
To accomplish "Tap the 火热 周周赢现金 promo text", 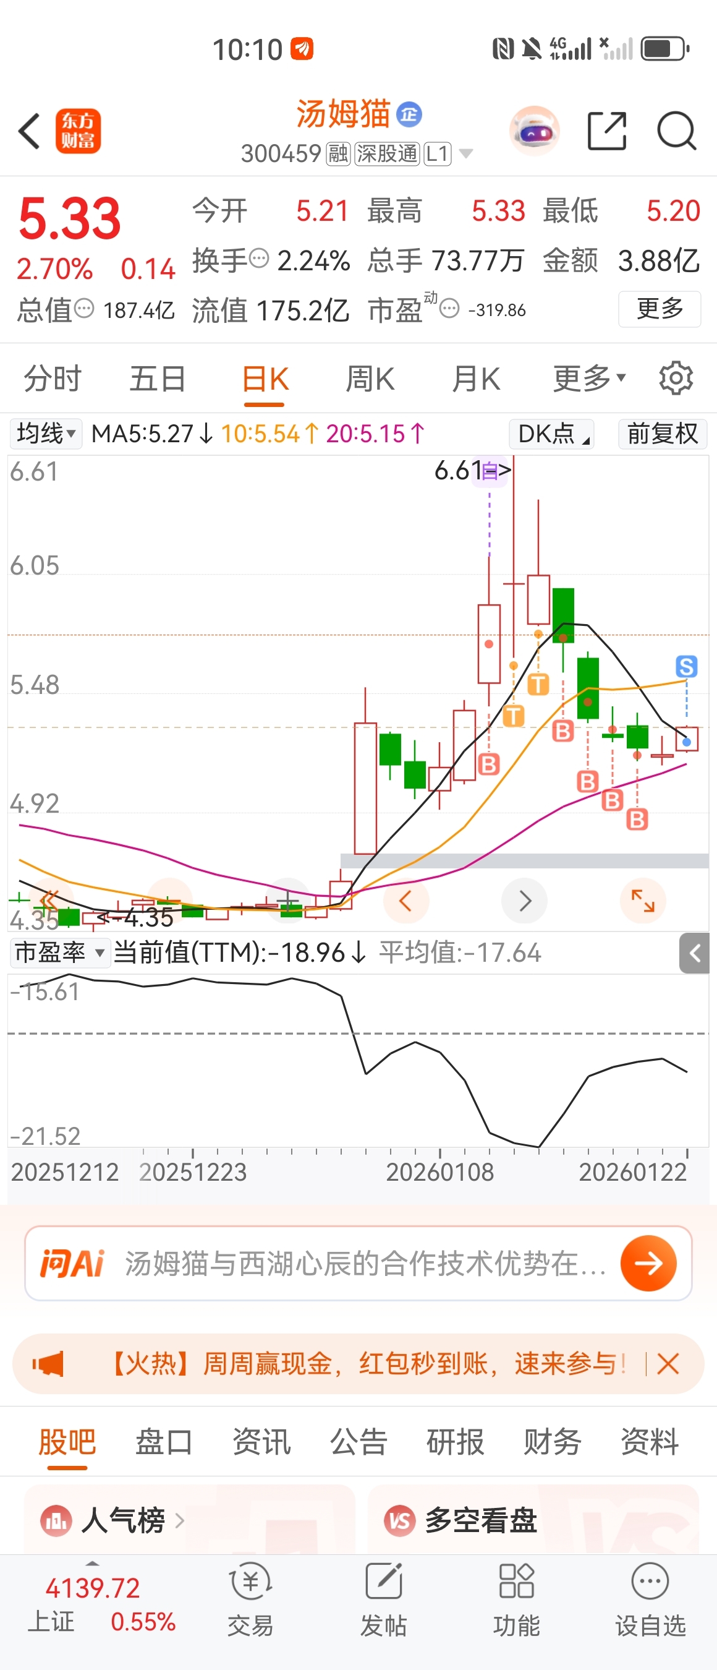I will (367, 1364).
